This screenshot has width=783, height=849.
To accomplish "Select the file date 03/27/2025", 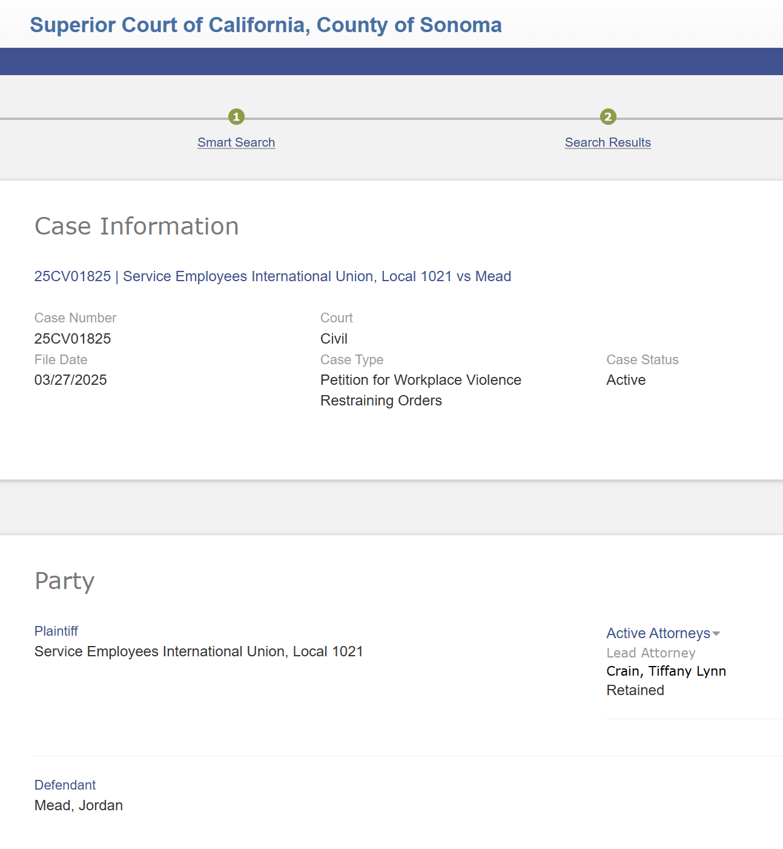I will click(x=70, y=380).
